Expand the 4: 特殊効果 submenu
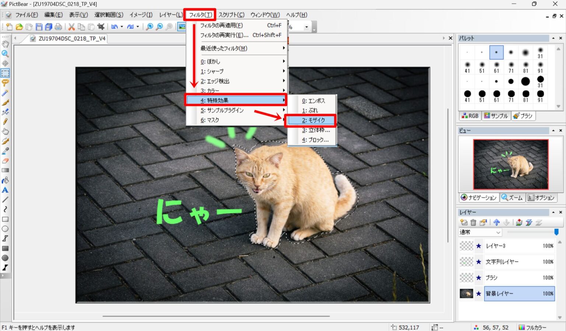Image resolution: width=566 pixels, height=331 pixels. pyautogui.click(x=236, y=100)
